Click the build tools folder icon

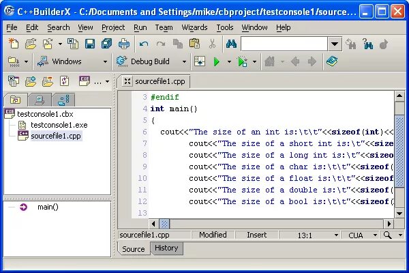pyautogui.click(x=14, y=61)
